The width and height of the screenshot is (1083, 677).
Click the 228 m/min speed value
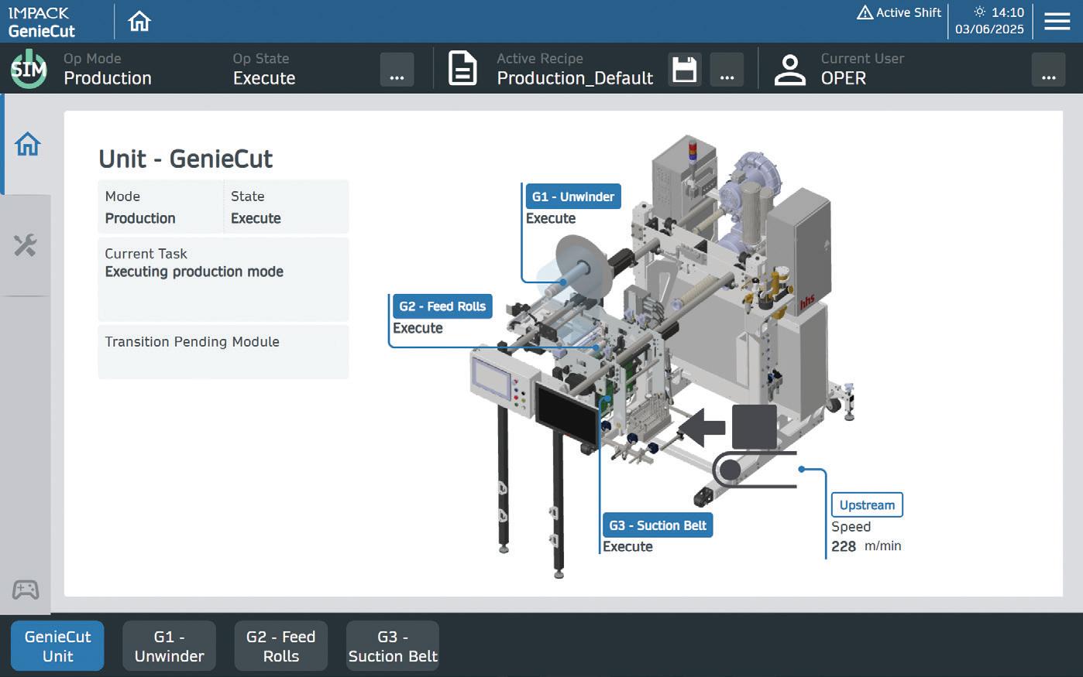[x=866, y=546]
